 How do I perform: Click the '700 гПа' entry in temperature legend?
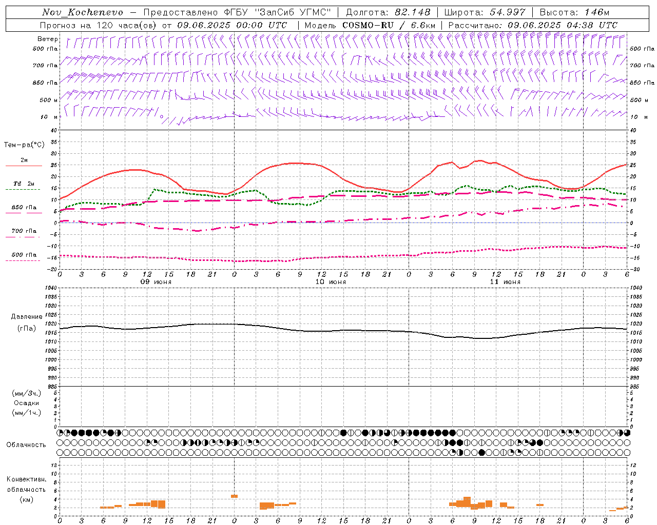point(24,231)
